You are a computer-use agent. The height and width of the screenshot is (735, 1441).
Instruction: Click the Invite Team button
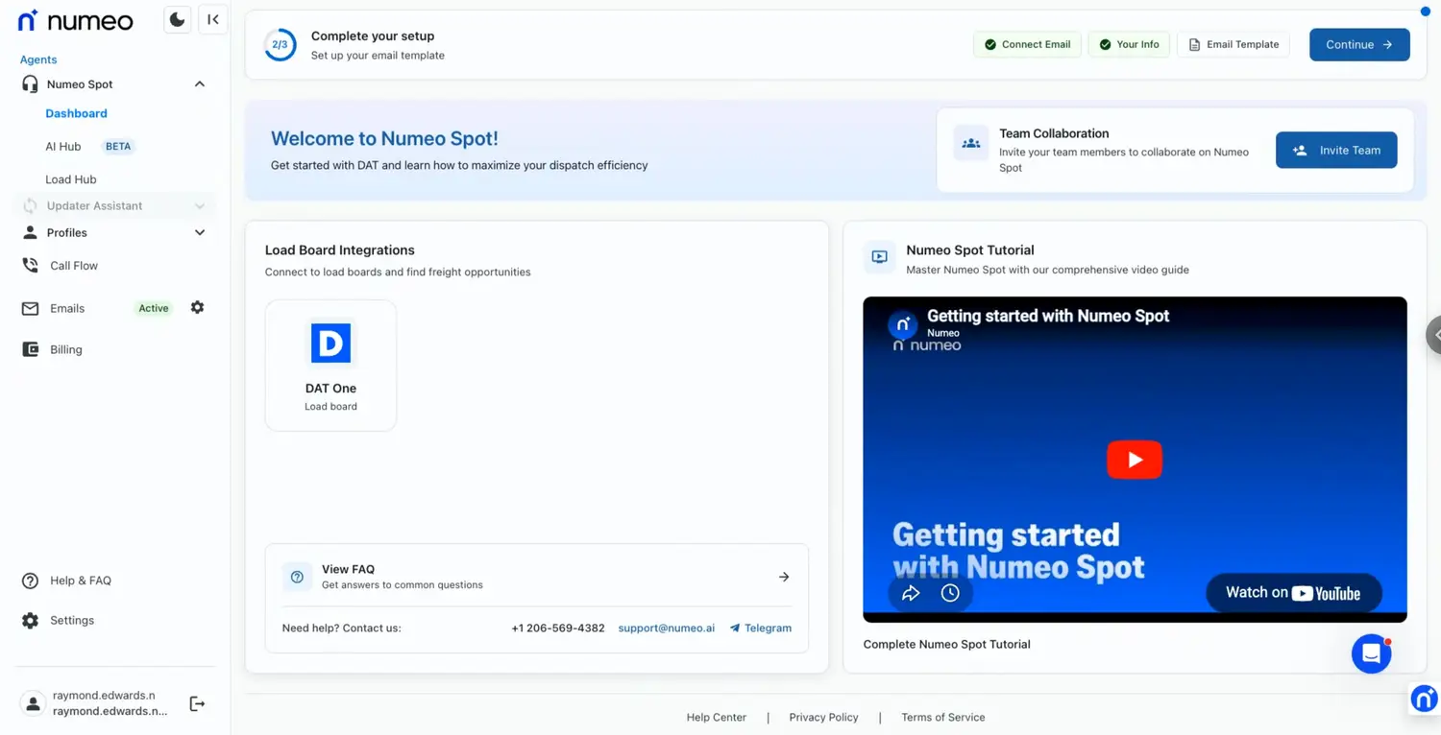click(1335, 150)
